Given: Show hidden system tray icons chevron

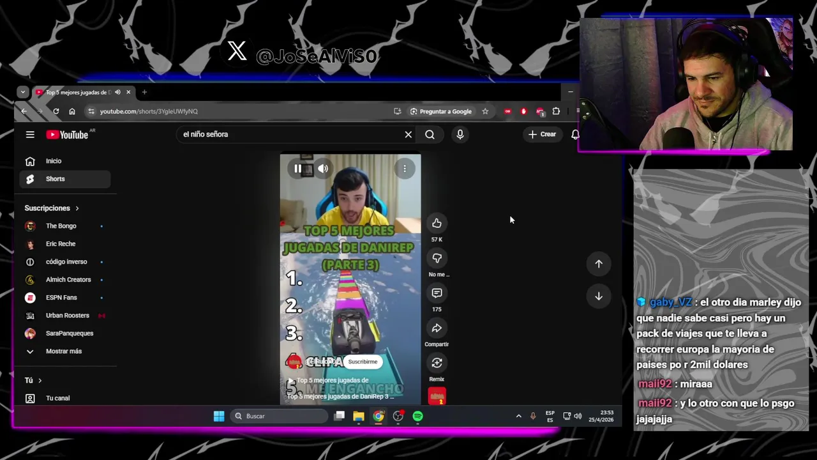Looking at the screenshot, I should (x=518, y=416).
